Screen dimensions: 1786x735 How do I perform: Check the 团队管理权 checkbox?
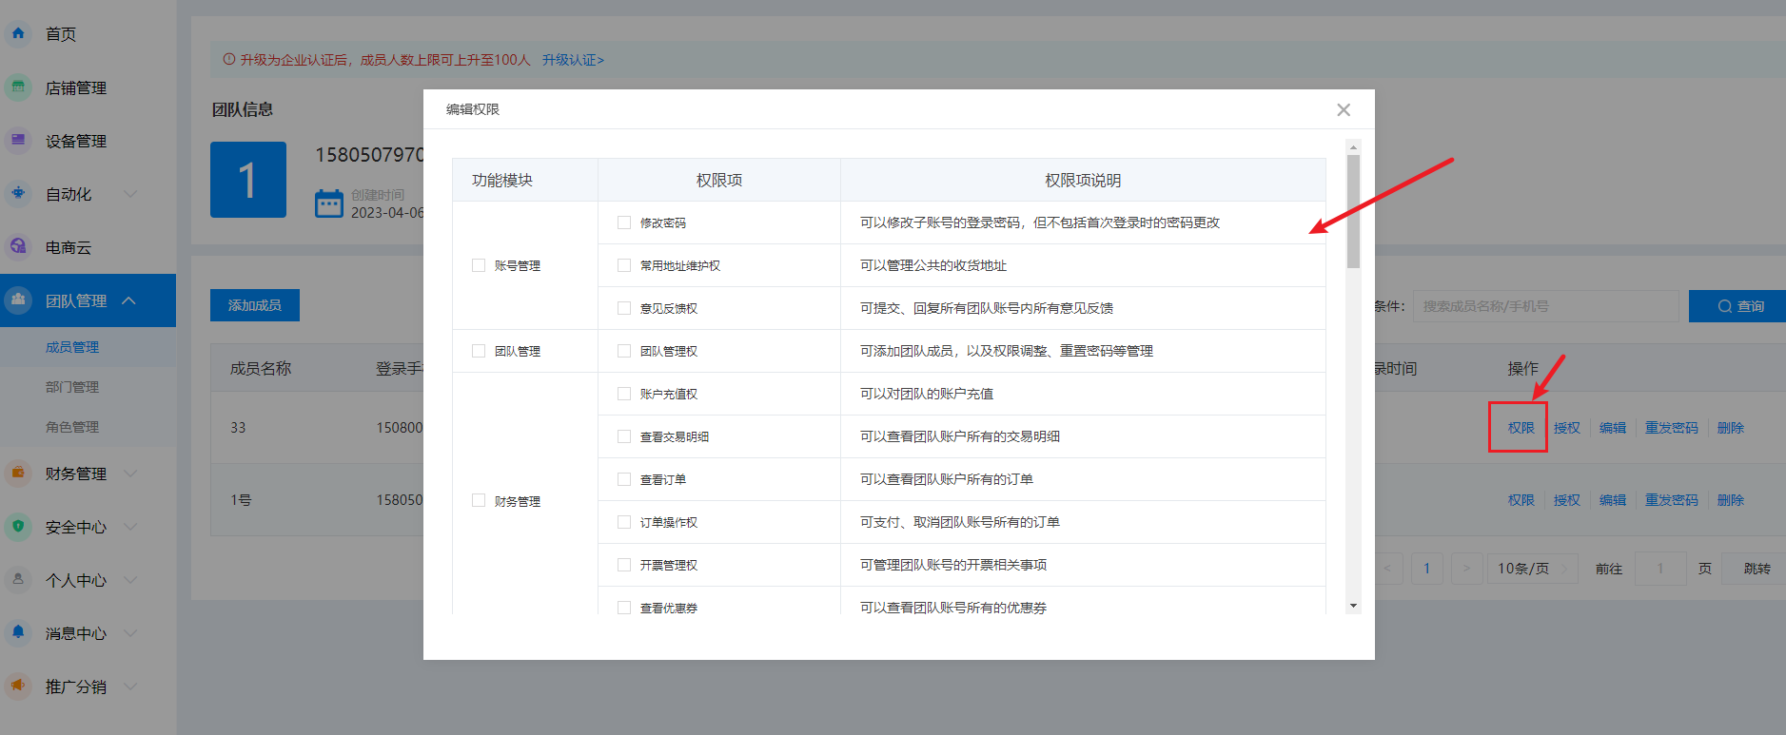click(x=624, y=351)
